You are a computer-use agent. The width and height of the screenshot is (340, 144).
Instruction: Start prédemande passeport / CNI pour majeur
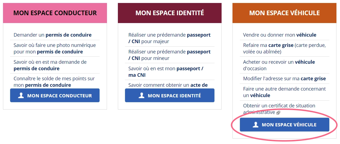pos(169,38)
